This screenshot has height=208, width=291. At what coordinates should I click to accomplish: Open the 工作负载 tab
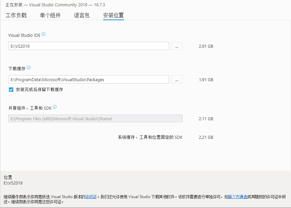pyautogui.click(x=16, y=15)
